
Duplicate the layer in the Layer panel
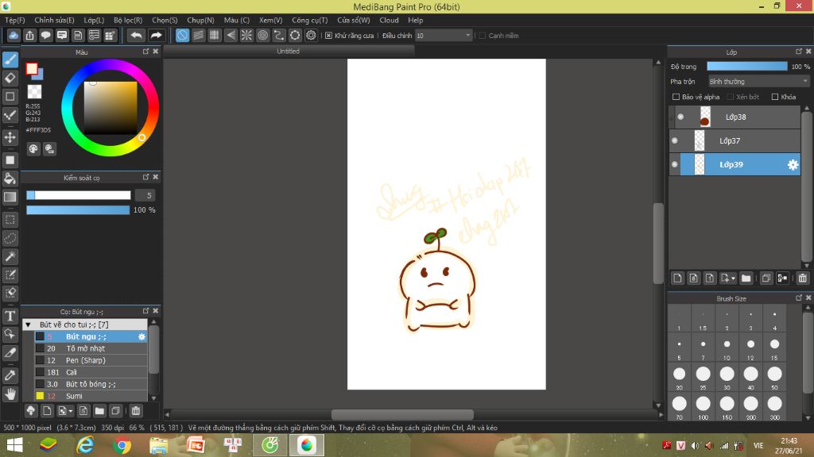[766, 278]
